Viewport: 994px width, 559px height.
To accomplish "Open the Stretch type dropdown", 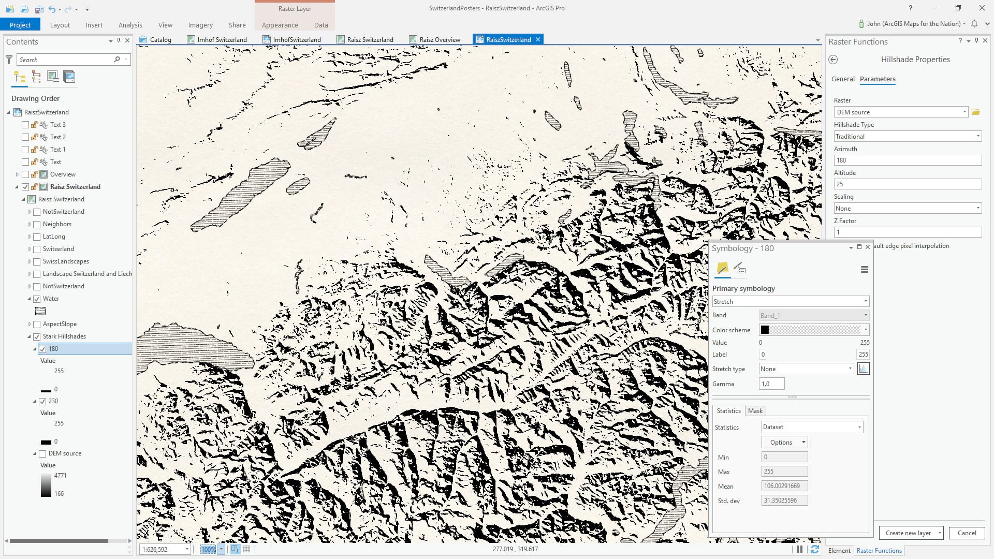I will (806, 369).
